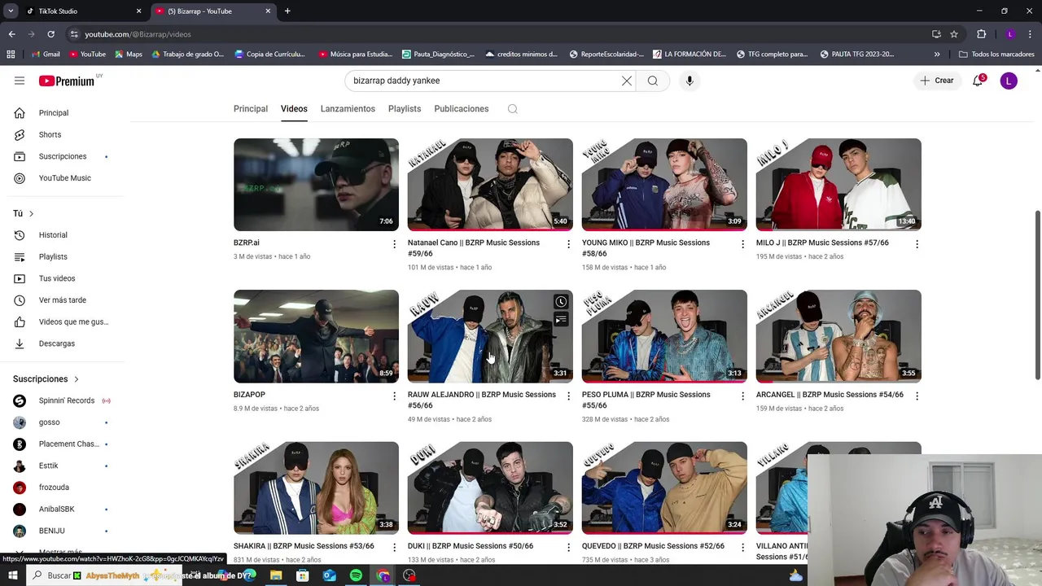This screenshot has height=586, width=1042.
Task: Play the BZRP.ai video thumbnail
Action: 316,185
